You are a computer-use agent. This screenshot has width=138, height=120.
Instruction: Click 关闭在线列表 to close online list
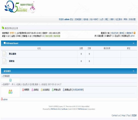[78, 90]
